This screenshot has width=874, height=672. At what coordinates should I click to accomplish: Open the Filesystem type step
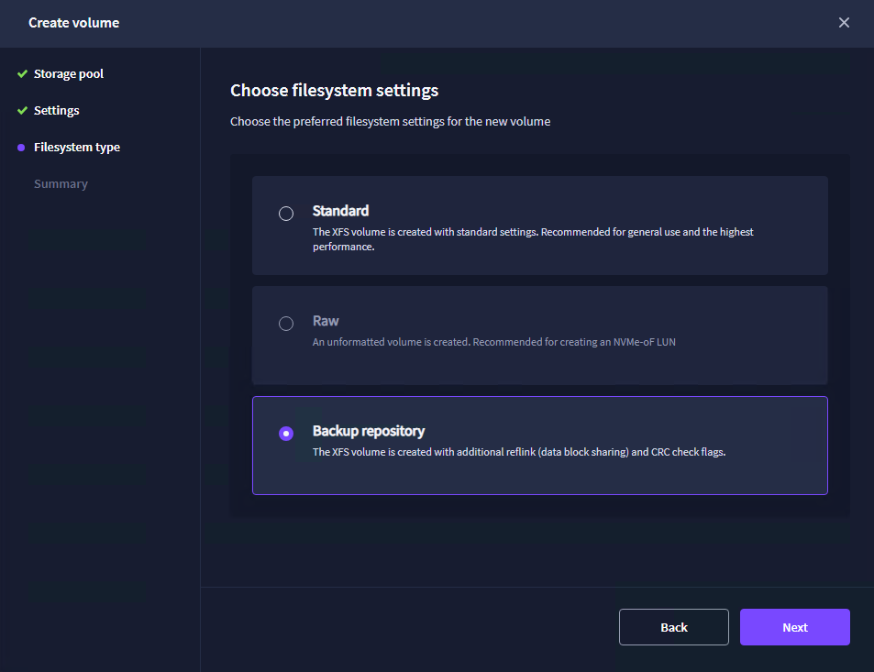click(77, 147)
